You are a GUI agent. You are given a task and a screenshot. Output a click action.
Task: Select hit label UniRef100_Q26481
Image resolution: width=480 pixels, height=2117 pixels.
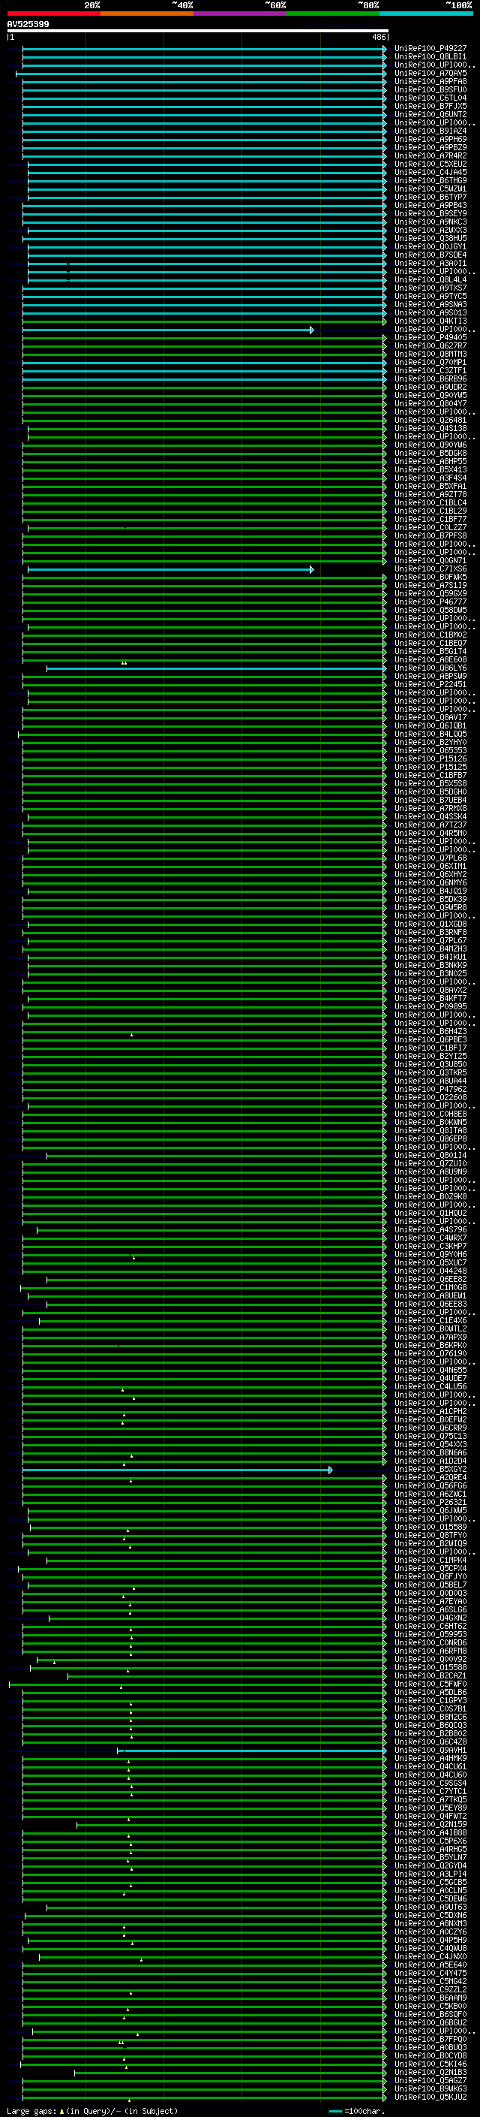pos(430,420)
